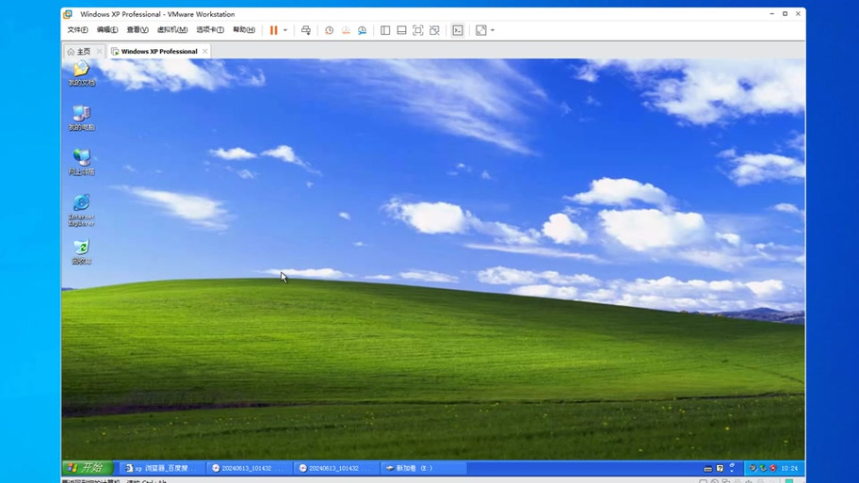Click the keyboard input language bar icon
Viewport: 859px width, 483px height.
(x=707, y=469)
